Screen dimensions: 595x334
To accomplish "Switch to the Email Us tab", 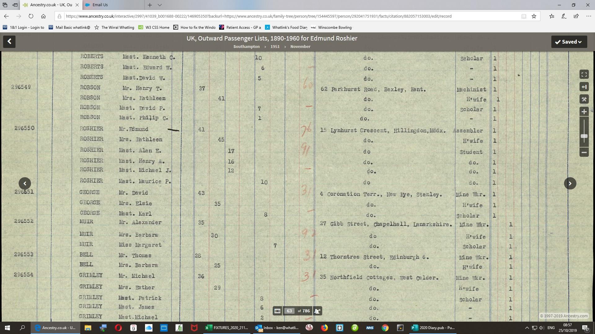I will 100,5.
